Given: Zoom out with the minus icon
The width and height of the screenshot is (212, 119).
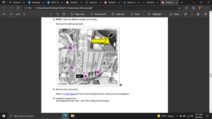Looking at the screenshot, I should pos(45,14).
